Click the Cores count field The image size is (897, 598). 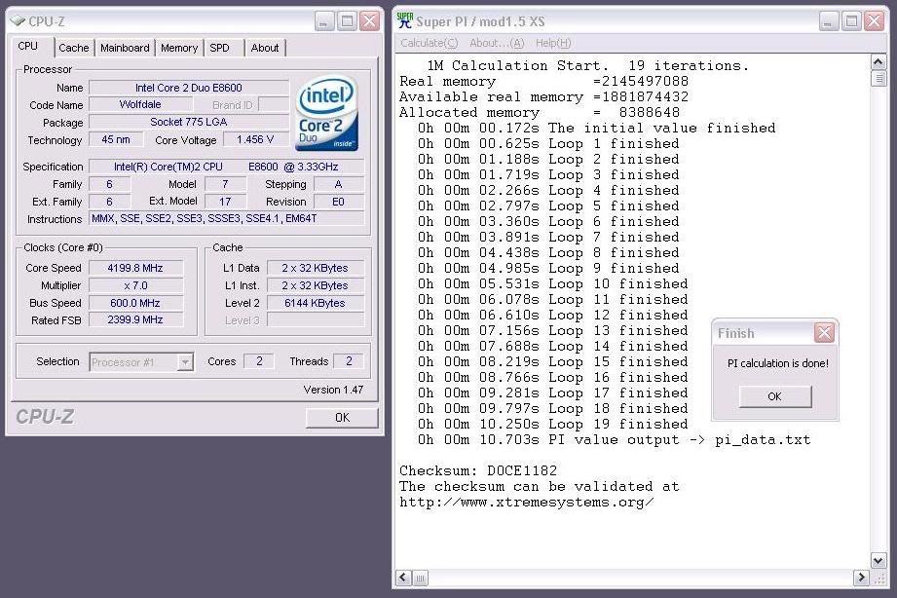click(258, 361)
